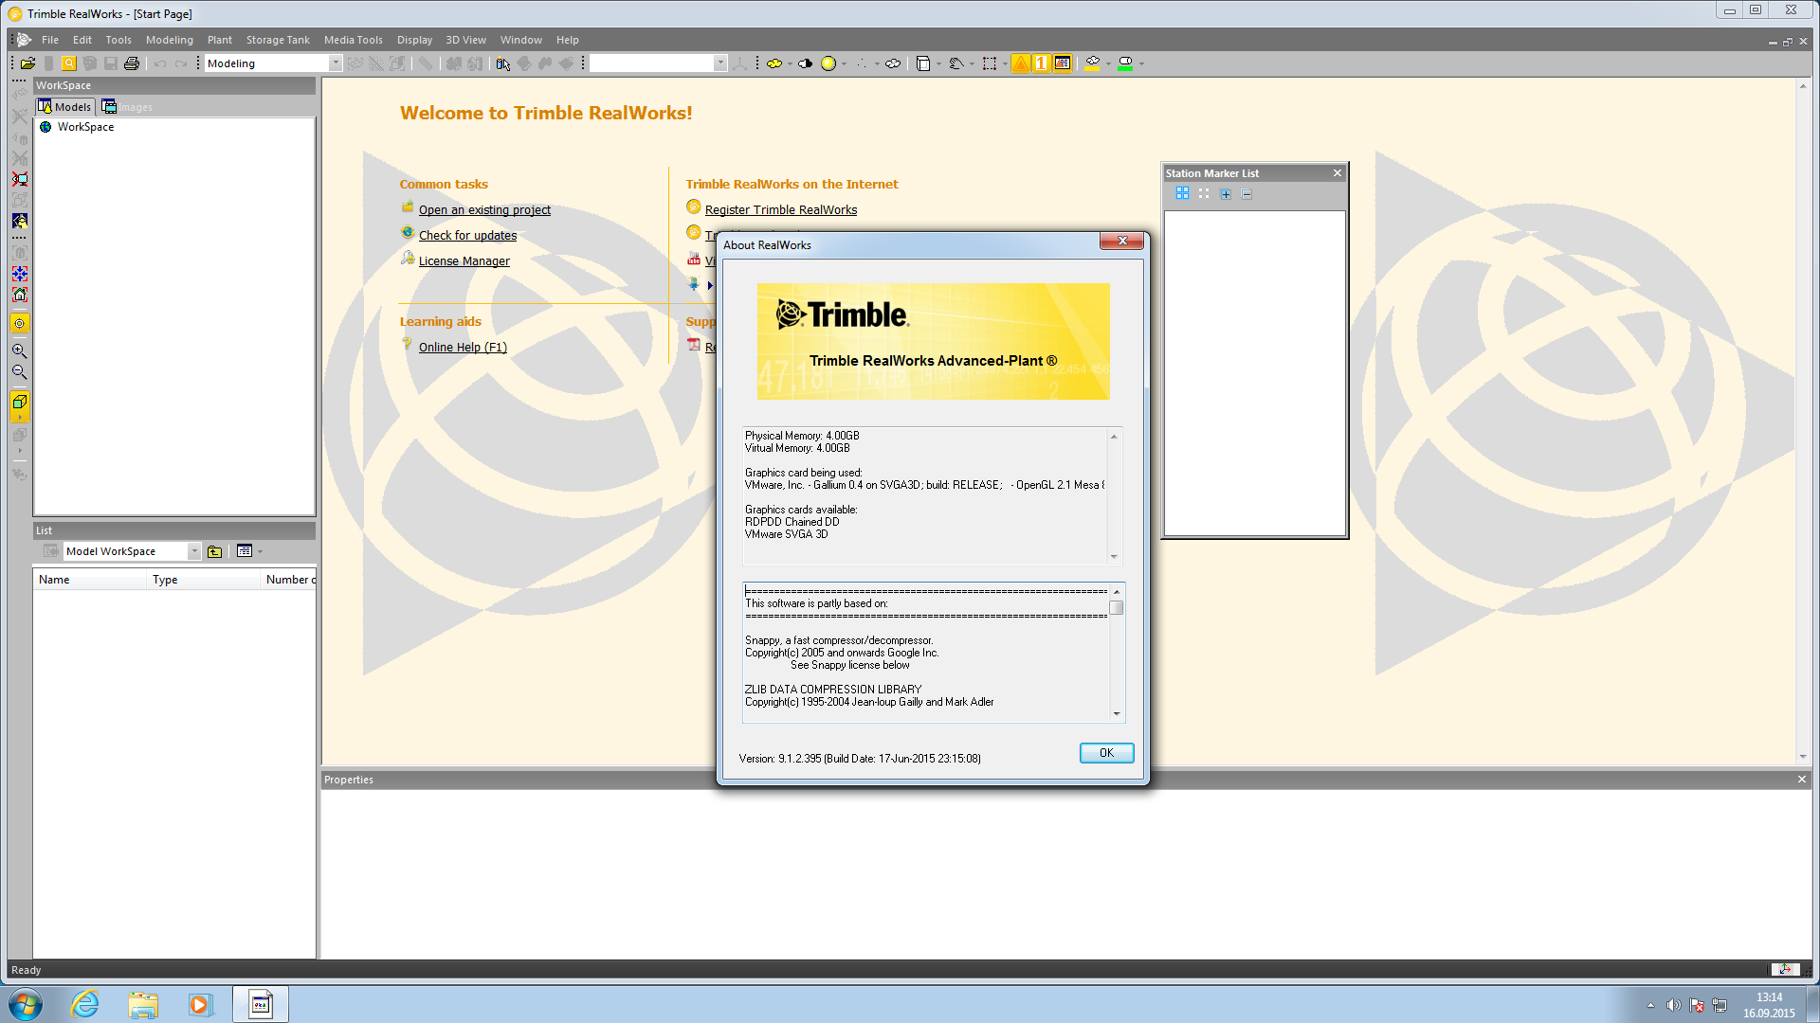The width and height of the screenshot is (1820, 1023).
Task: Click Check for updates link
Action: 467,236
